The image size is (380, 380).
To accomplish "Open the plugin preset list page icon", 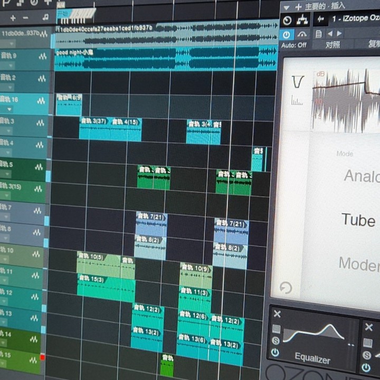I will 318,34.
